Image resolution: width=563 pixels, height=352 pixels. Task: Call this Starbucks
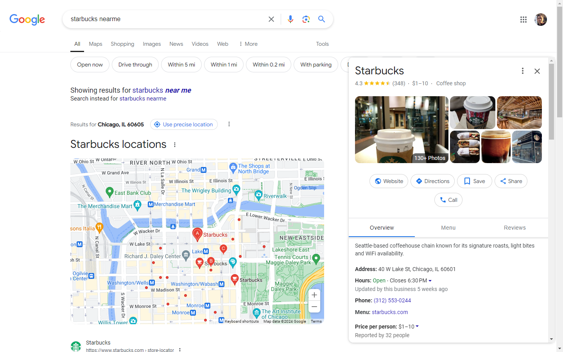pos(448,200)
